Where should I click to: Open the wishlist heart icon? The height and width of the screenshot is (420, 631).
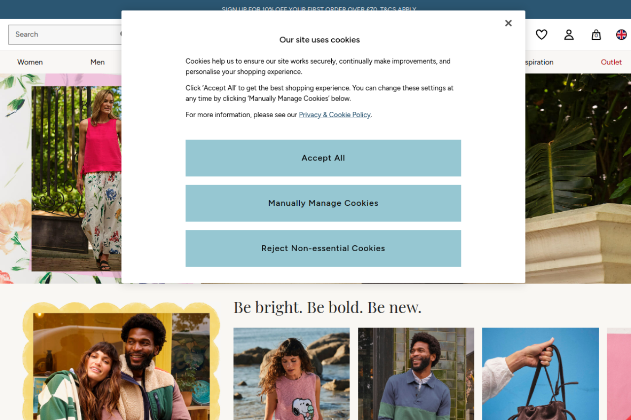pos(541,34)
